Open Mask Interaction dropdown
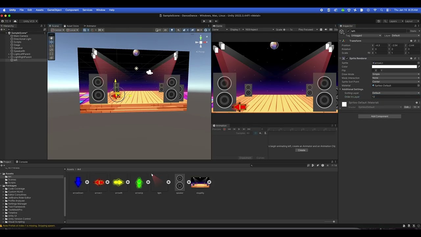 pyautogui.click(x=396, y=78)
